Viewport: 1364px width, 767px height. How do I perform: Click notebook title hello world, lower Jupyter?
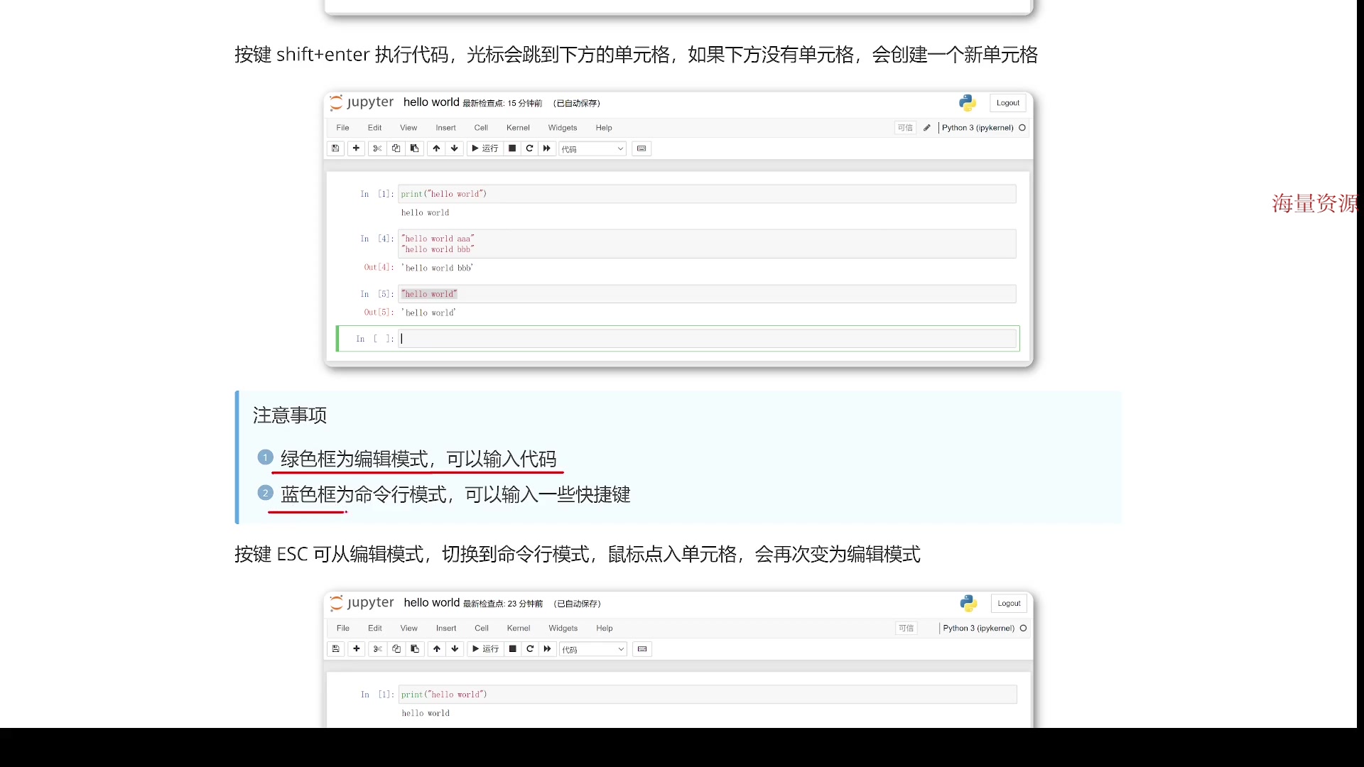[x=432, y=603]
